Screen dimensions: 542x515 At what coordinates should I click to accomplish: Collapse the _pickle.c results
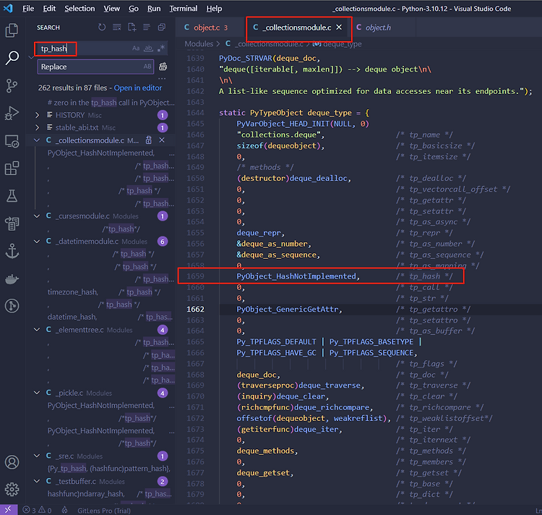(37, 393)
